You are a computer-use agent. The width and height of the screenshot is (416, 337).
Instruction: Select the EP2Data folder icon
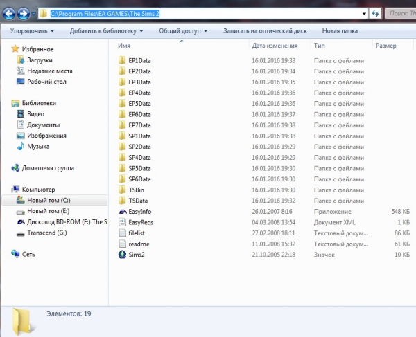122,71
